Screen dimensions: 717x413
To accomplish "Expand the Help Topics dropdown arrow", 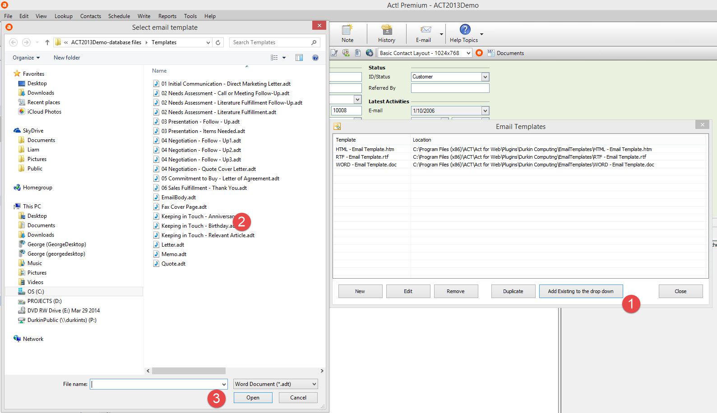I will click(x=481, y=34).
